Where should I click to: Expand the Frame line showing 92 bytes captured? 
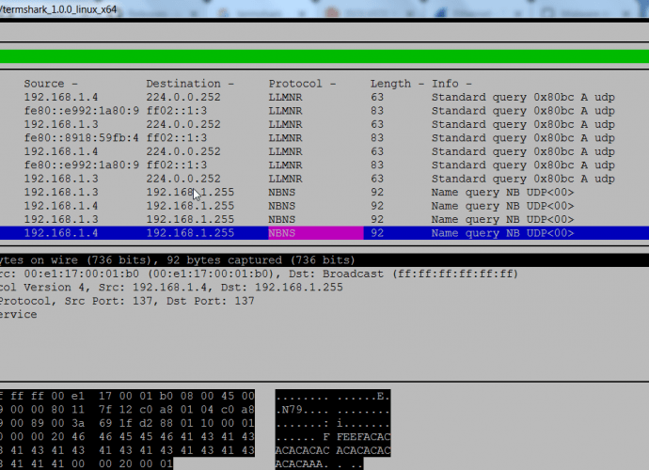click(x=324, y=260)
